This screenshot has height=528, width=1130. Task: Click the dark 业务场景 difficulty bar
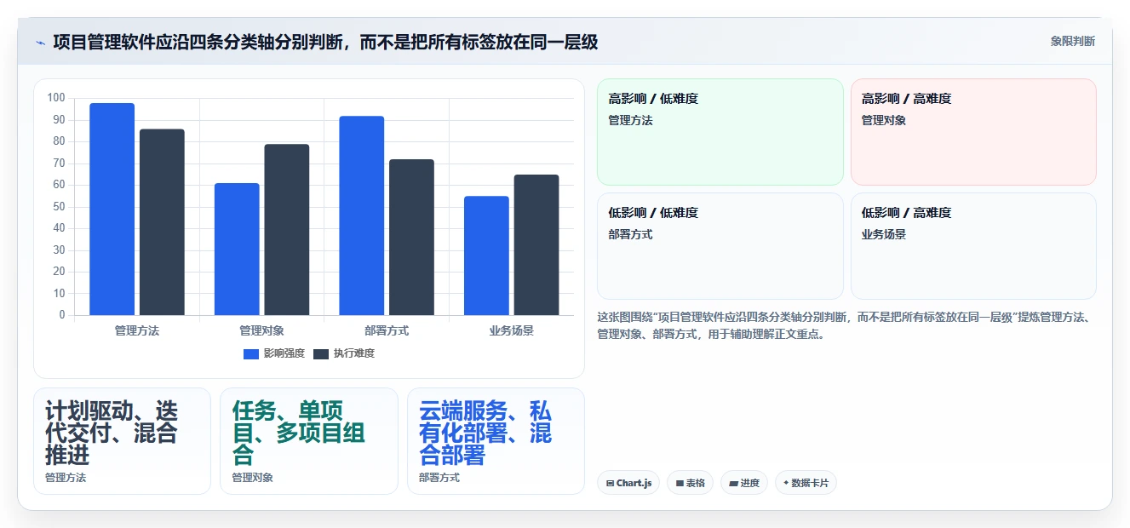coord(536,245)
